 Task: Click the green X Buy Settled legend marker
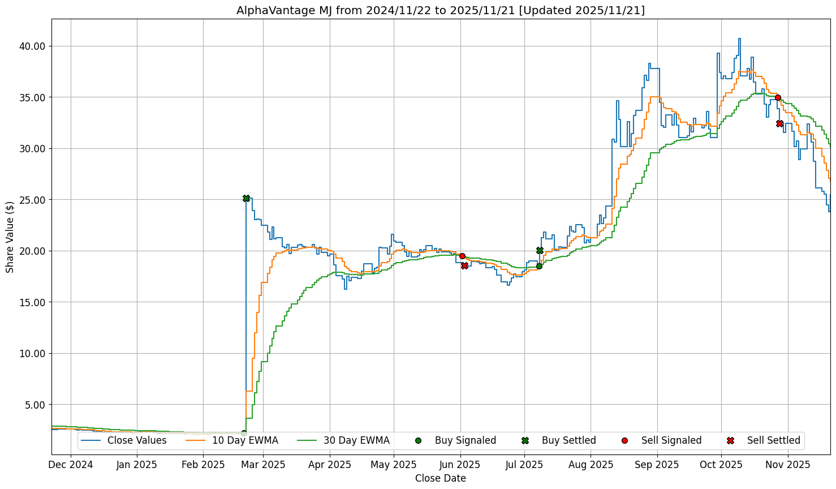(x=525, y=440)
